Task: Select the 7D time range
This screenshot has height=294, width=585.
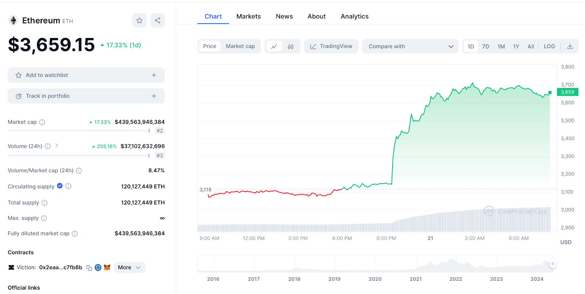Action: (486, 46)
